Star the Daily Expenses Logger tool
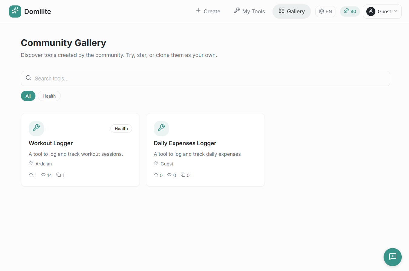Image resolution: width=409 pixels, height=271 pixels. (x=155, y=175)
